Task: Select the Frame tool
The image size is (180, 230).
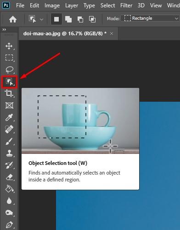Action: 9,105
